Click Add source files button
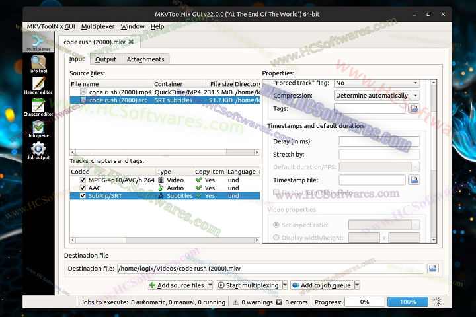This screenshot has height=317, width=476. click(x=177, y=285)
